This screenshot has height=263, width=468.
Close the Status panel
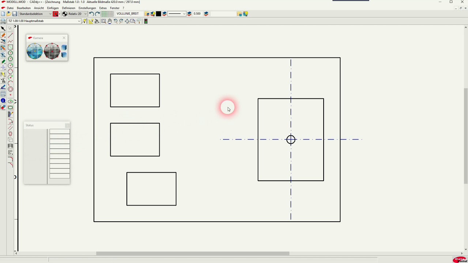pyautogui.click(x=67, y=125)
